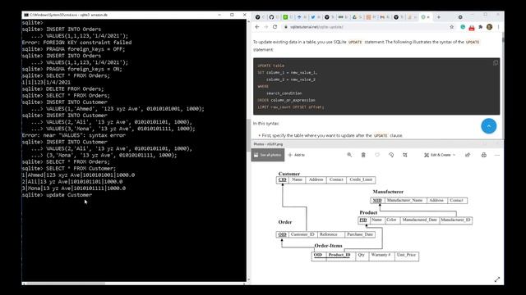Click See all photos in Photos app
This screenshot has width=526, height=295.
pos(268,155)
